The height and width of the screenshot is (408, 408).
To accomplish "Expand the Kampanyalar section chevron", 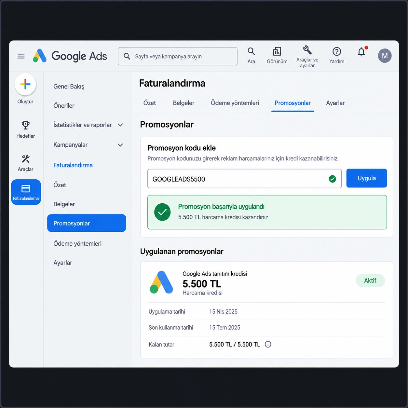I will coord(120,145).
